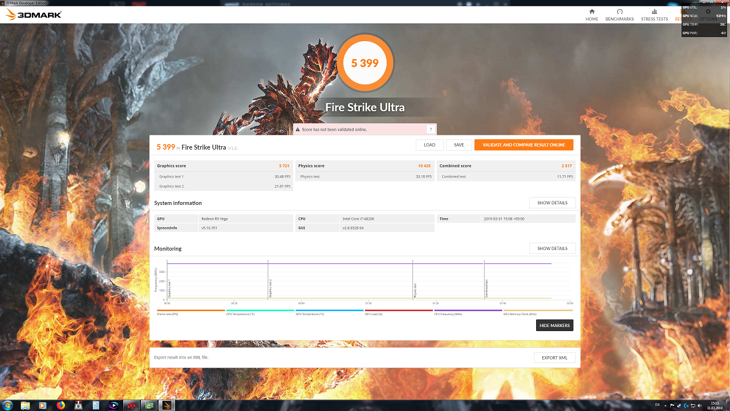
Task: Switch to the Stress Tests tab
Action: tap(654, 15)
